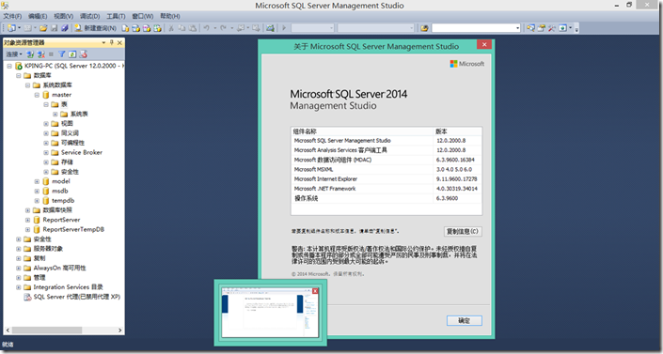Toggle auto-hide pin on 对象资源管理器 panel

coord(112,42)
